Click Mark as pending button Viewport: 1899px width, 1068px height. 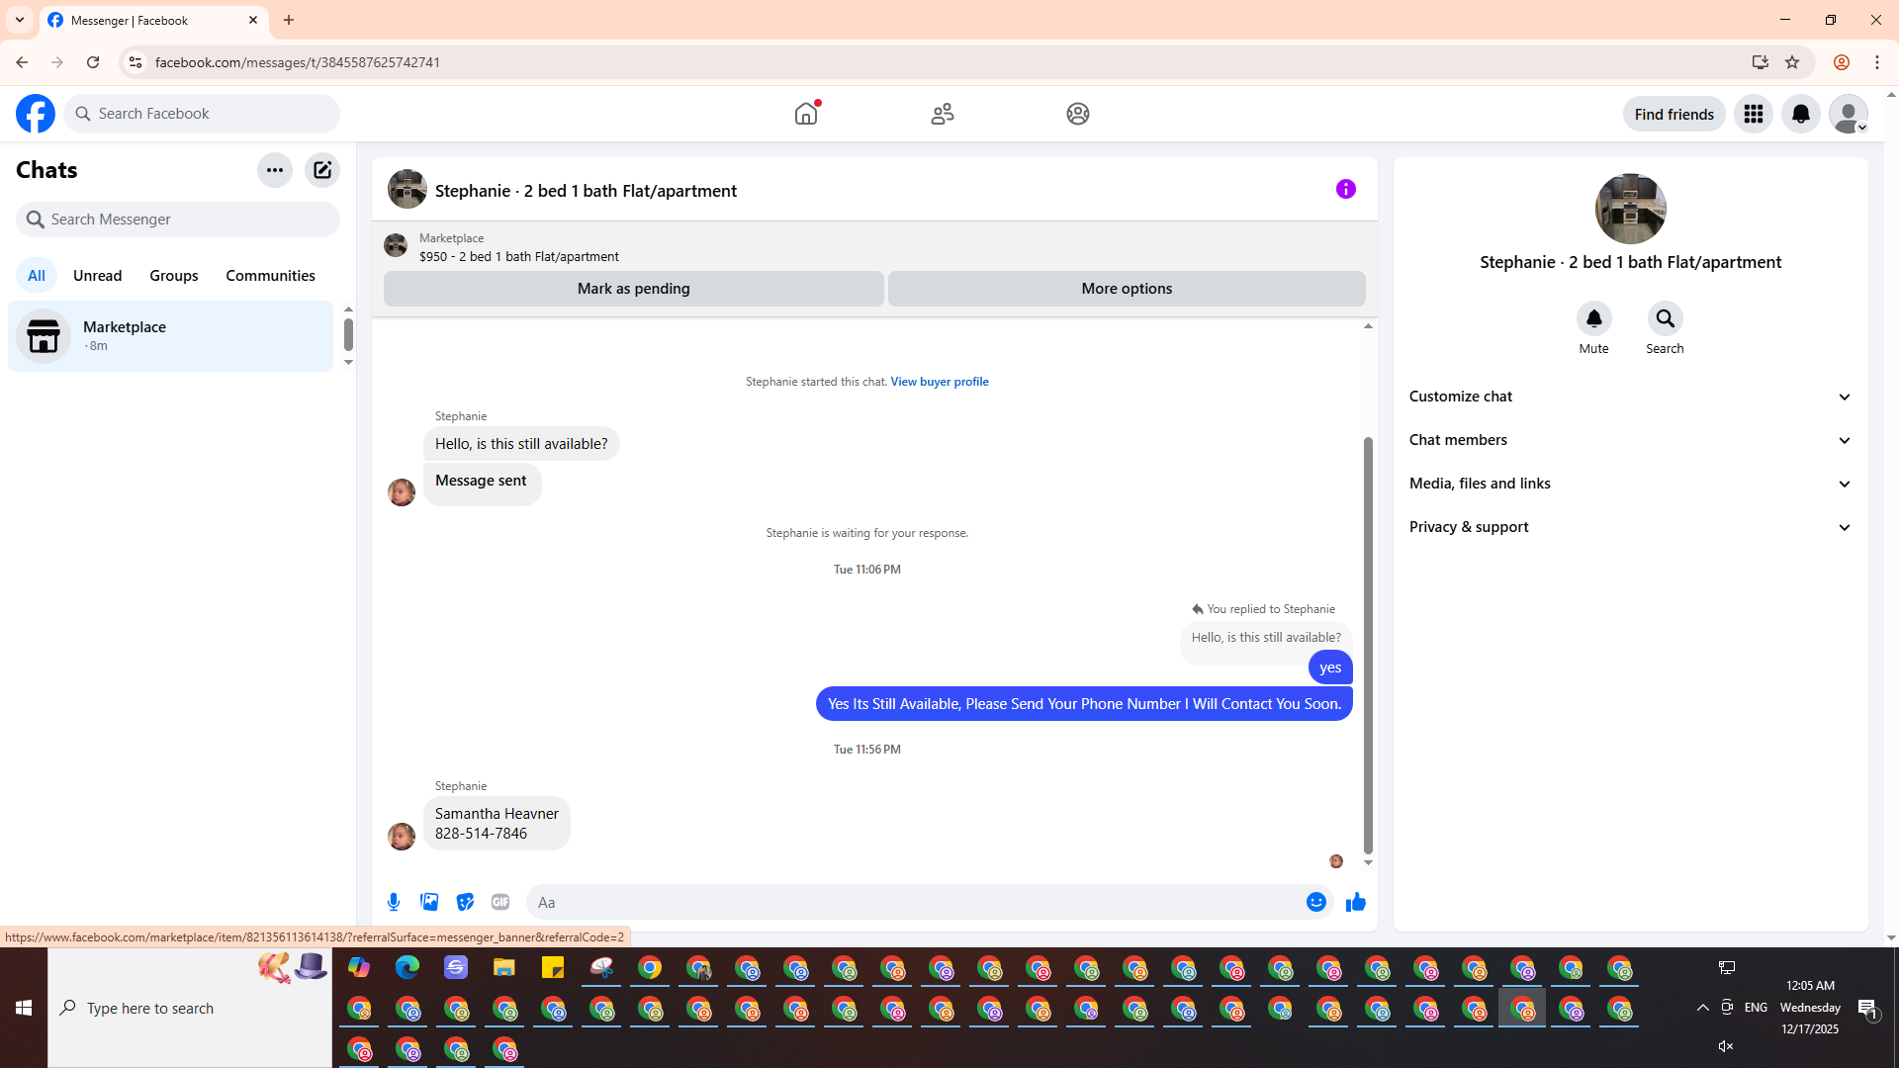pyautogui.click(x=634, y=289)
